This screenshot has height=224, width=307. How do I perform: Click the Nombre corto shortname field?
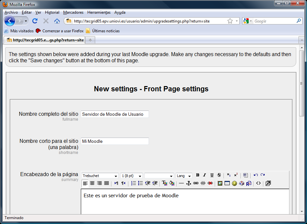pos(115,141)
